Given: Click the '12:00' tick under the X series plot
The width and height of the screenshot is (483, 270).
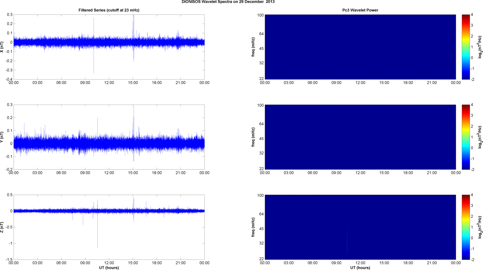Looking at the screenshot, I should [109, 83].
